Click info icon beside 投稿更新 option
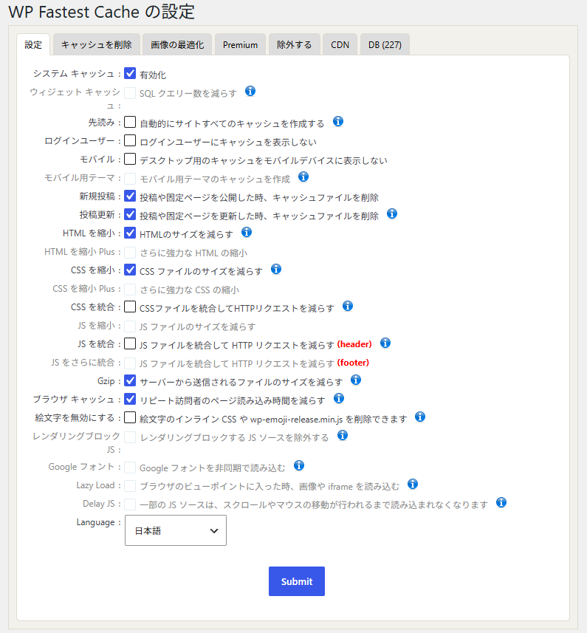 click(392, 213)
